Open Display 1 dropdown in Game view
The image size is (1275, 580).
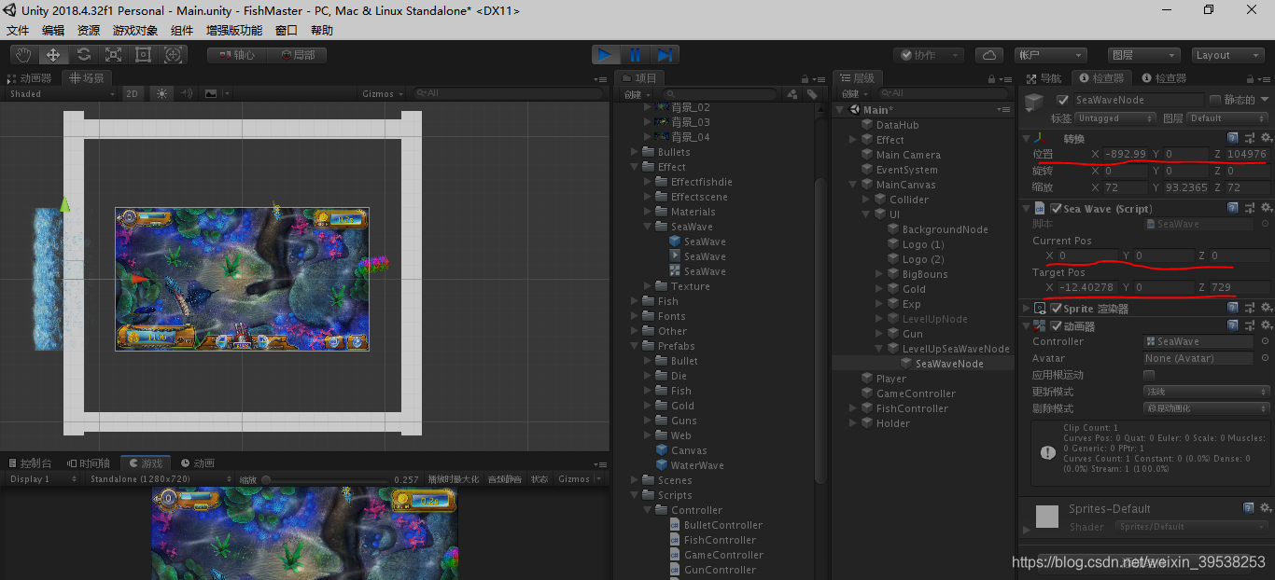click(43, 478)
